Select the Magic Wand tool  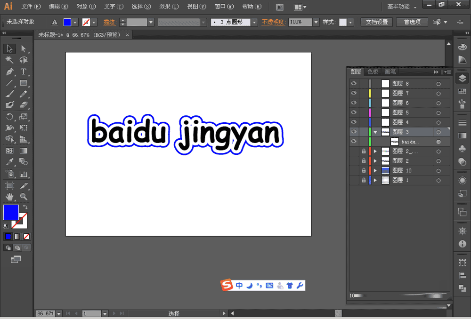click(9, 60)
